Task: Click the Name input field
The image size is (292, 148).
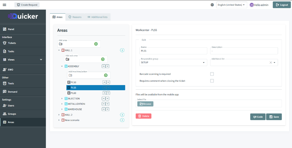Action: (x=173, y=51)
